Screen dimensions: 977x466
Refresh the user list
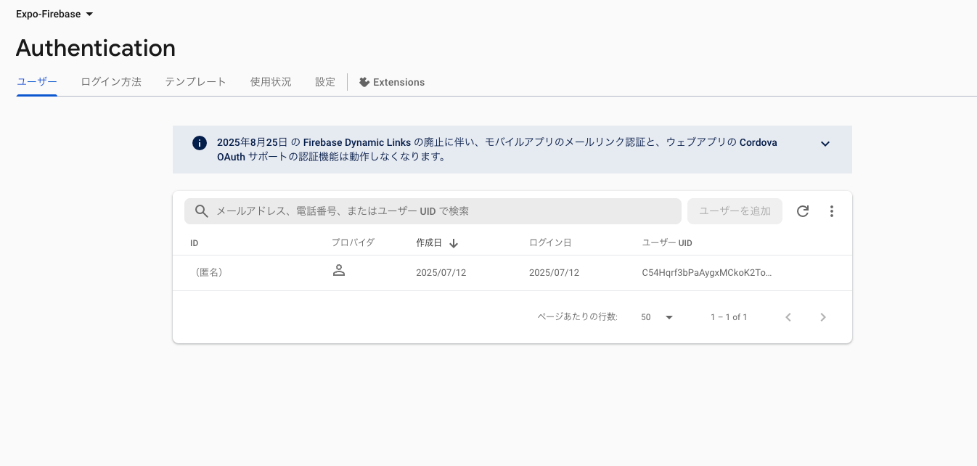click(x=803, y=211)
